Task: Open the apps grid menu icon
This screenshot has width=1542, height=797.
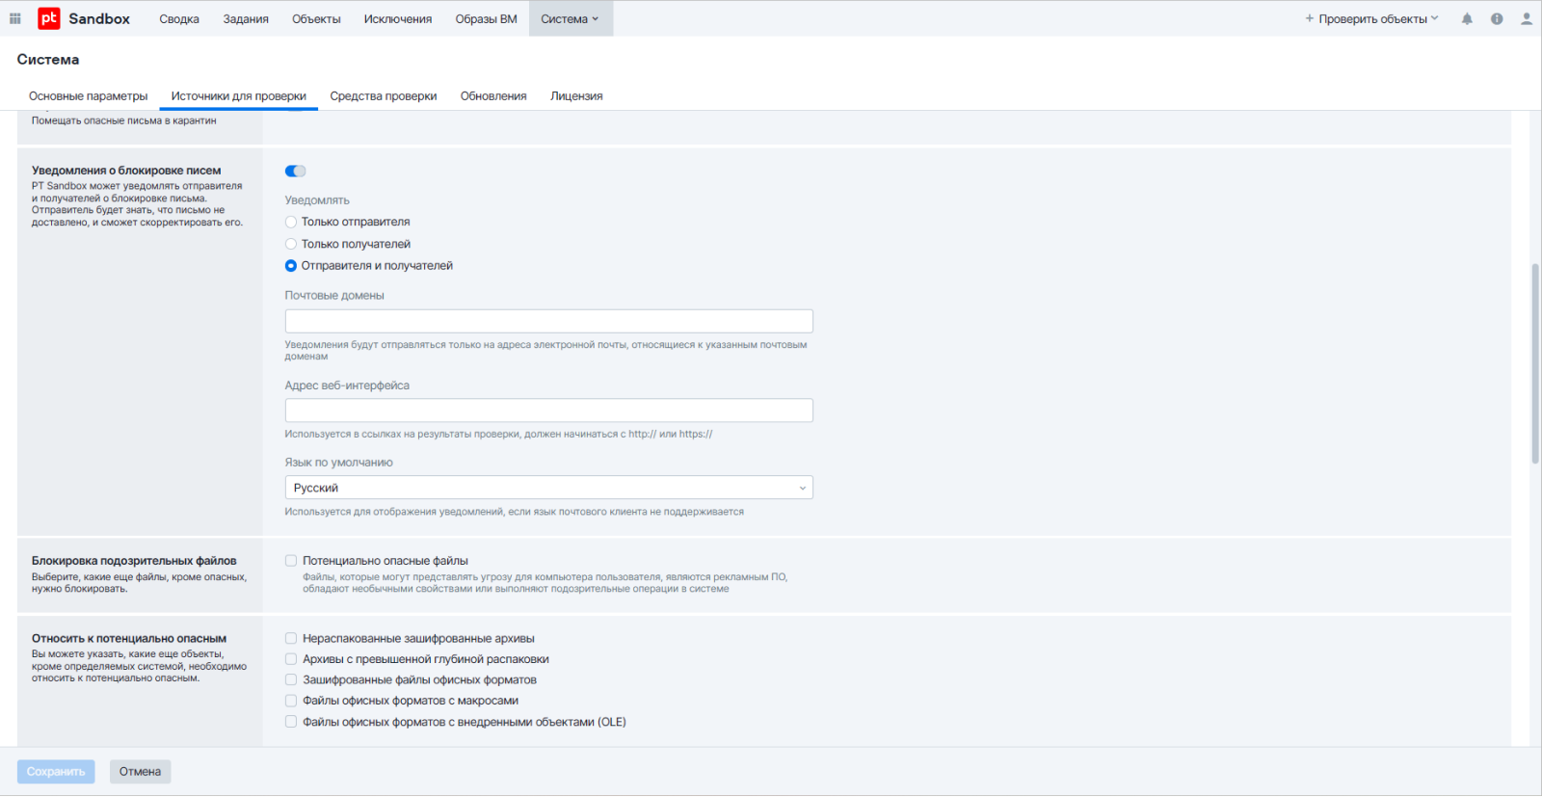Action: (14, 18)
